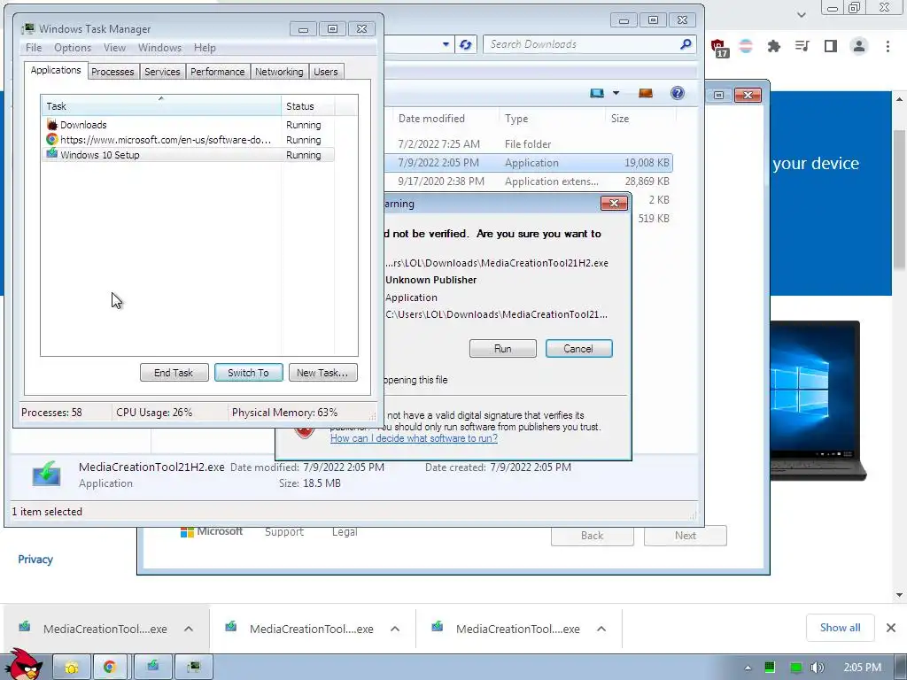The height and width of the screenshot is (680, 907).
Task: Click the New Task... button
Action: point(322,373)
